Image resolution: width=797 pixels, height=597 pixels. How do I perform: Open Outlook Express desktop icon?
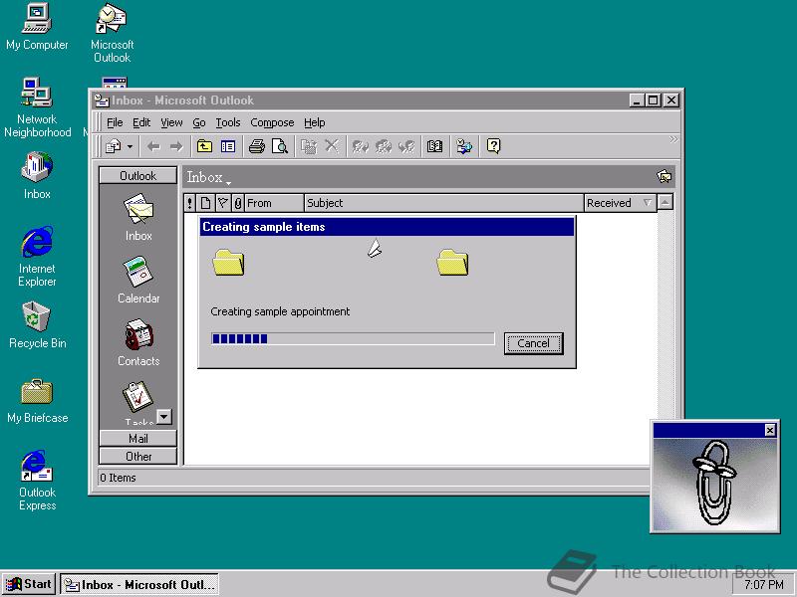(37, 481)
